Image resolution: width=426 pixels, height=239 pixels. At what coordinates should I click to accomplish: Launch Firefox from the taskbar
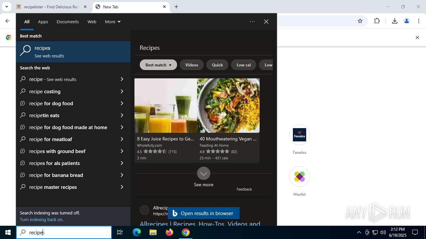(169, 232)
